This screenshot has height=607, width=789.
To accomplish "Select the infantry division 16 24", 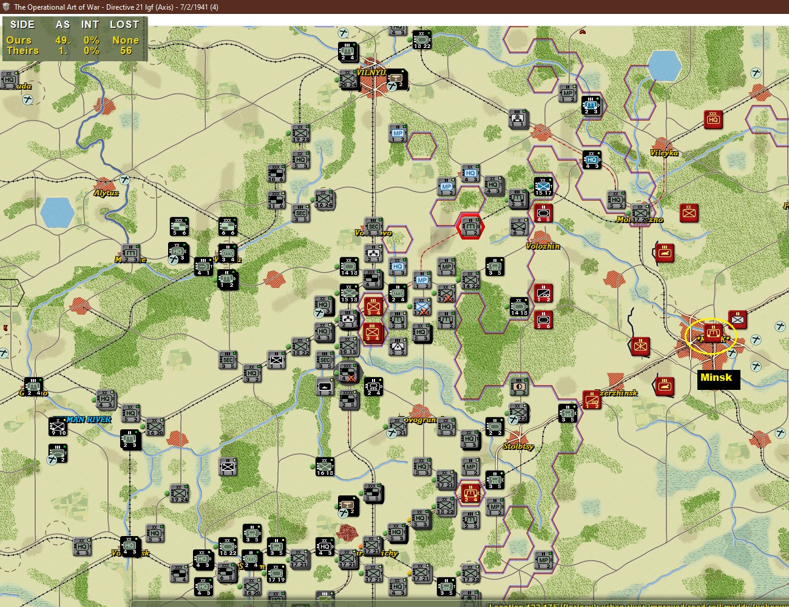I will coord(324,198).
